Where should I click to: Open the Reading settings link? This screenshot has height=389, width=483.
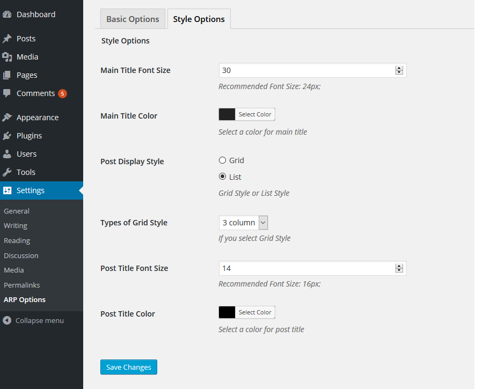17,241
